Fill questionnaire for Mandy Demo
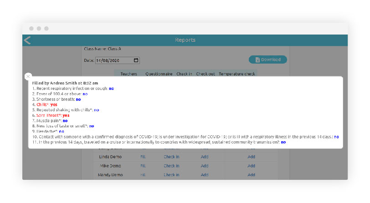The height and width of the screenshot is (203, 370). pyautogui.click(x=143, y=175)
